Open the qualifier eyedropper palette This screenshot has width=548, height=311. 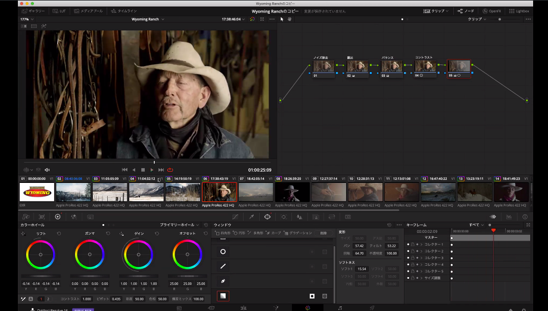(251, 217)
